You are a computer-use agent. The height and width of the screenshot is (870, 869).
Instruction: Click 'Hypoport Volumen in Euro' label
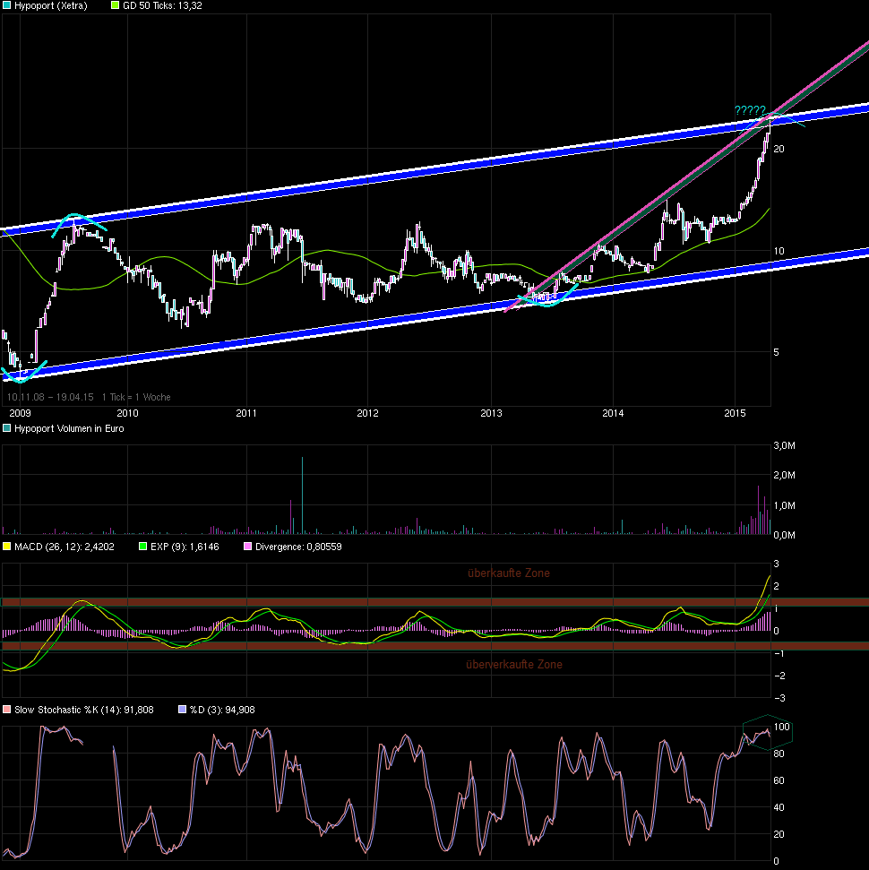coord(69,428)
